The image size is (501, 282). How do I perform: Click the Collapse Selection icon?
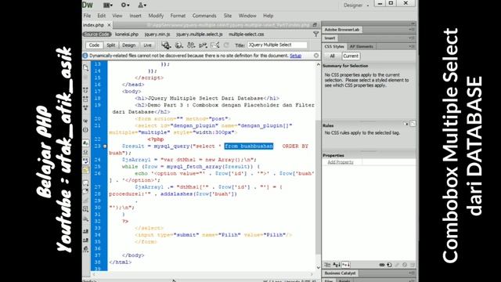85,99
